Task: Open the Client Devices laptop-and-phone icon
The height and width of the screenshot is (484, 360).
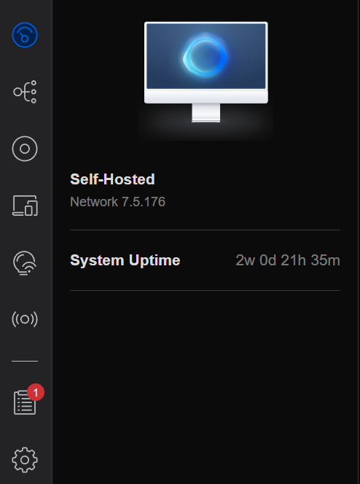Action: coord(25,206)
